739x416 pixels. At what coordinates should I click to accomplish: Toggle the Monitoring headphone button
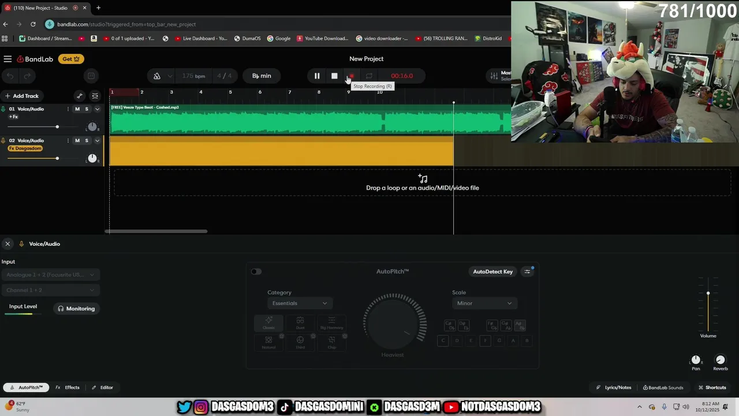click(76, 309)
